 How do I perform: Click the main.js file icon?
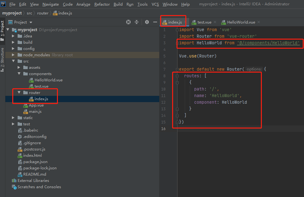coord(25,112)
